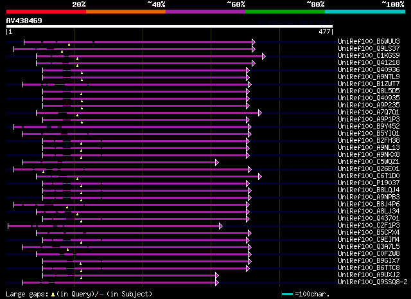
Task: Select the UniRef100_B6TTC8 label
Action: [x=369, y=268]
